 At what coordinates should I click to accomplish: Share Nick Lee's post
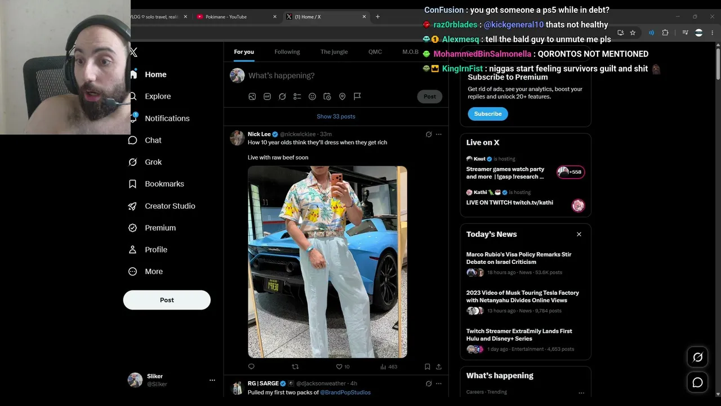439,367
